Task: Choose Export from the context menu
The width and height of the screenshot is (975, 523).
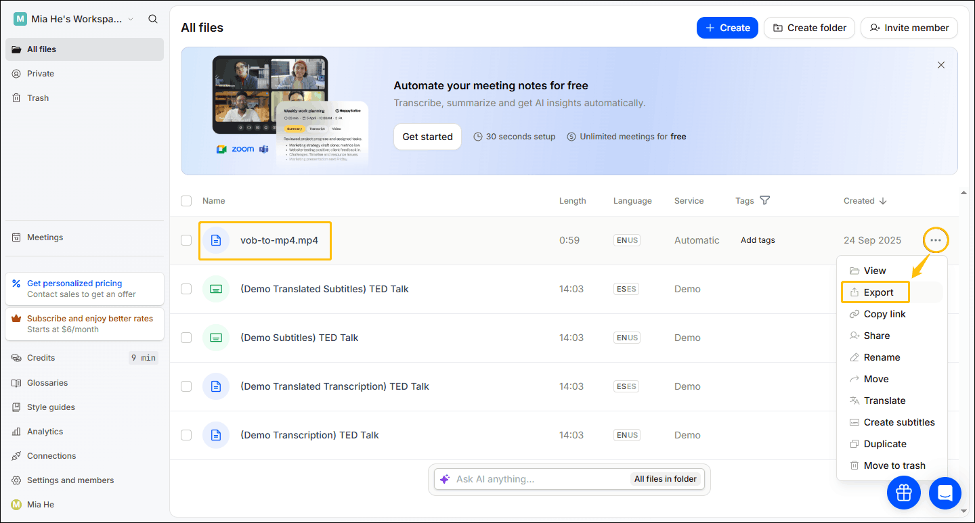Action: pyautogui.click(x=878, y=292)
